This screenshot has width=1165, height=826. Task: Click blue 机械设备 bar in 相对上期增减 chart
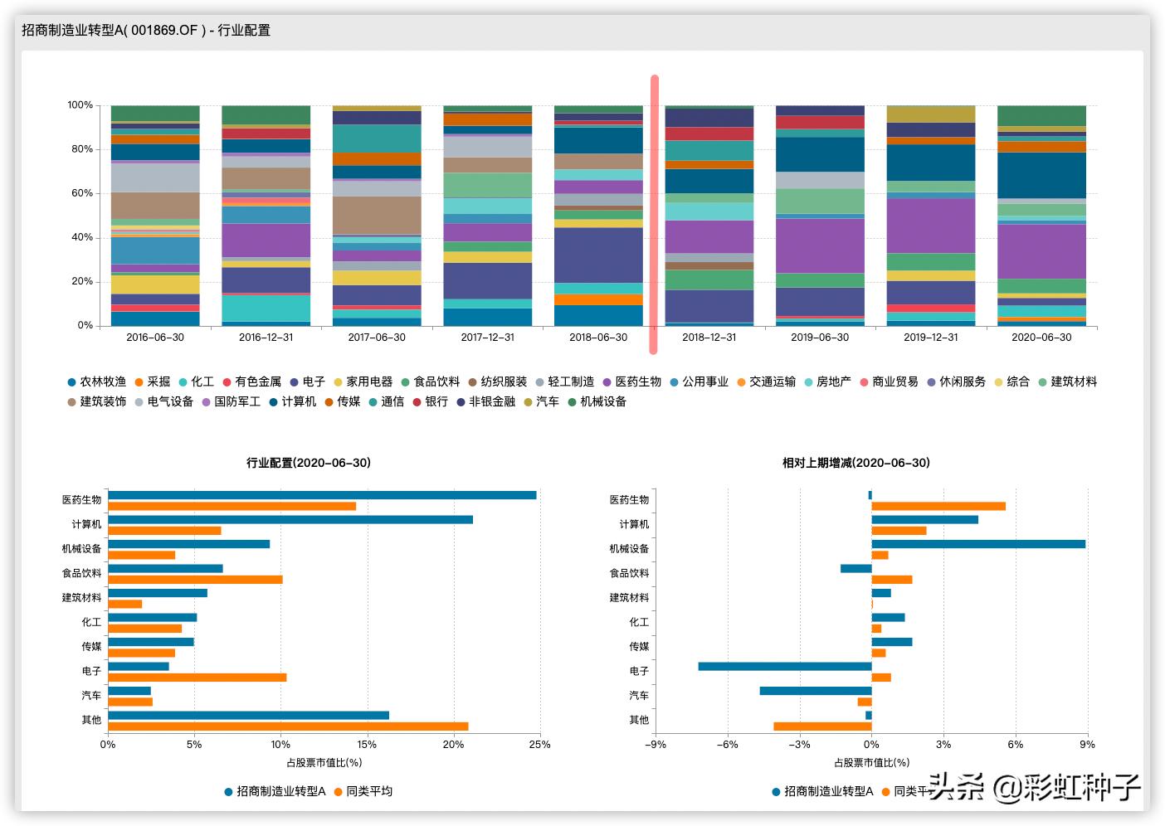[x=978, y=544]
